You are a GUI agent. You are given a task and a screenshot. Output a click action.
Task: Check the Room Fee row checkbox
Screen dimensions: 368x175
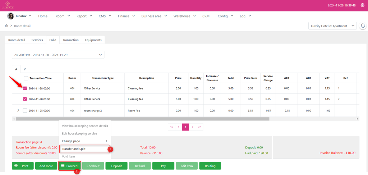[25, 110]
